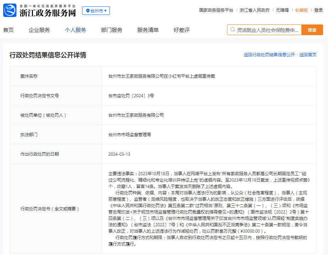Click punished unit value 台州市女王家政服务有限公司
This screenshot has height=255, width=328.
coord(136,115)
